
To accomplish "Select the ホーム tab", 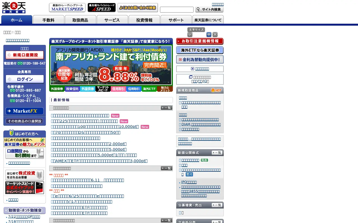I will pos(17,20).
